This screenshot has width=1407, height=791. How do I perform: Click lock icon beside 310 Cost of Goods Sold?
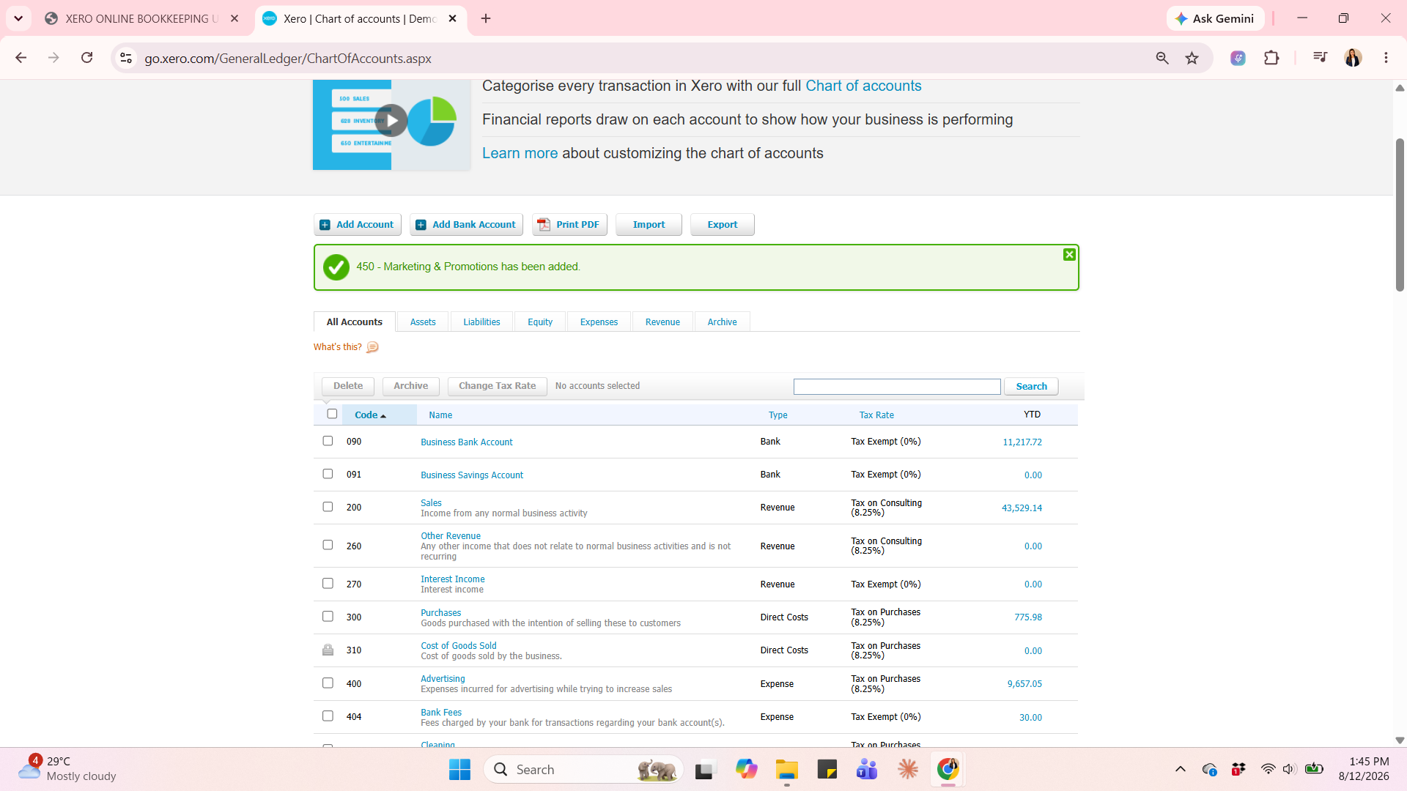pos(328,650)
